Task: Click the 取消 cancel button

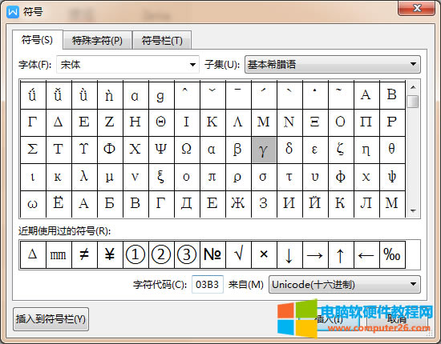Action: tap(397, 319)
